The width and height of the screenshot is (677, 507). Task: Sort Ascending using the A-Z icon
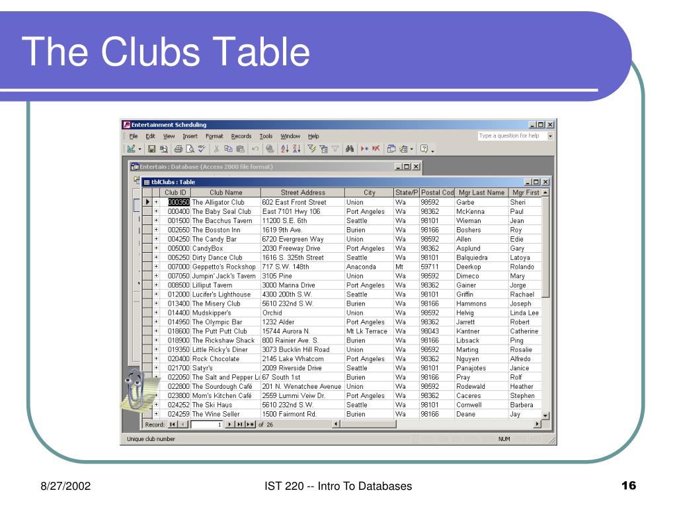pyautogui.click(x=284, y=149)
